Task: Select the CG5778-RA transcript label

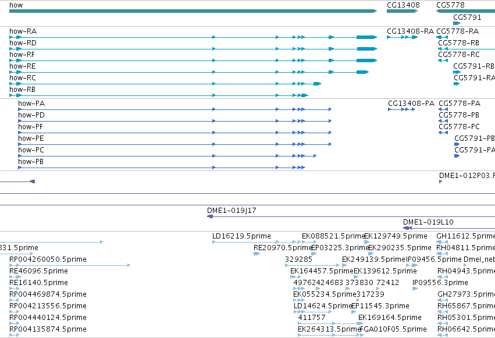Action: [x=457, y=31]
